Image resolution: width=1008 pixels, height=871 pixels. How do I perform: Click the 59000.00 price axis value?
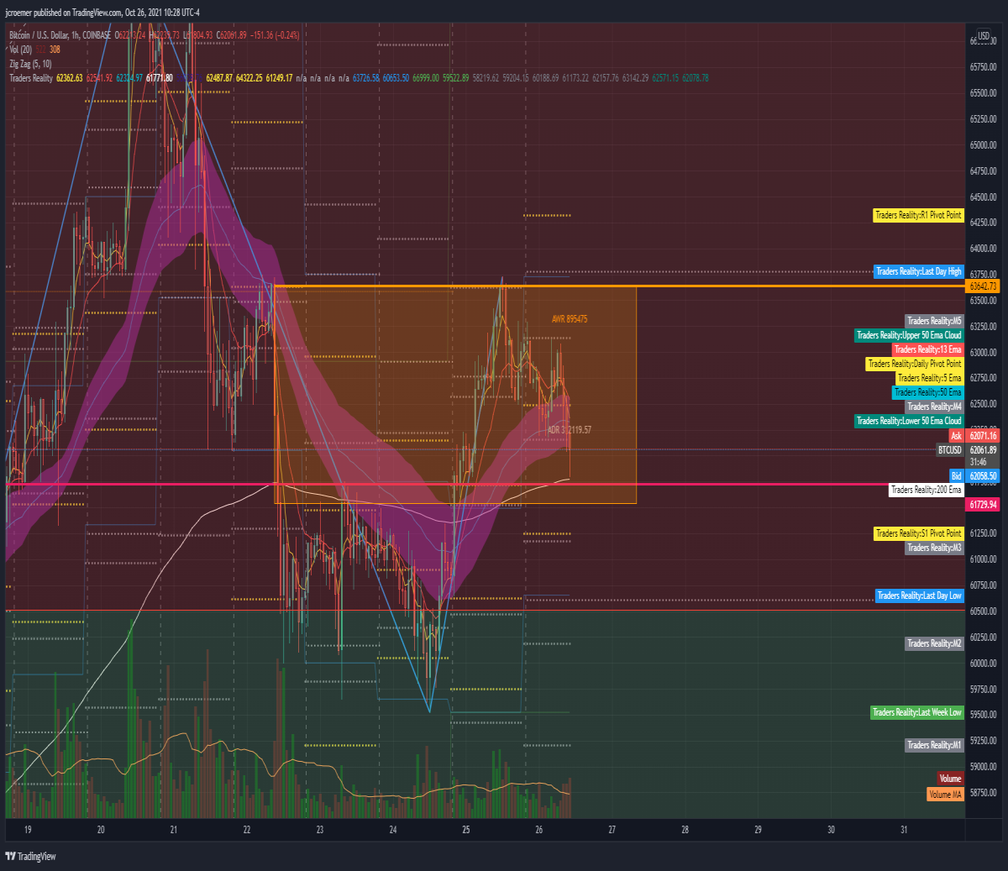pyautogui.click(x=983, y=767)
